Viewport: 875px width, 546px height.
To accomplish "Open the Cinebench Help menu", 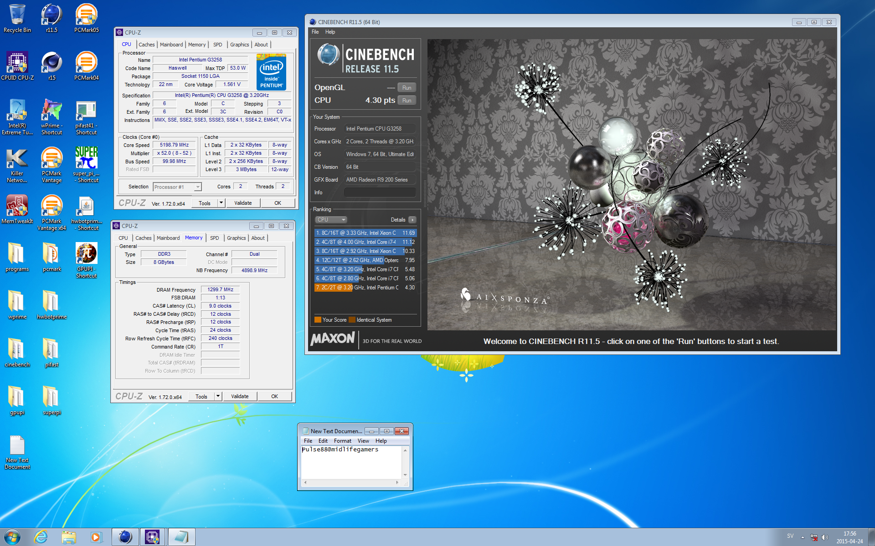I will point(330,32).
